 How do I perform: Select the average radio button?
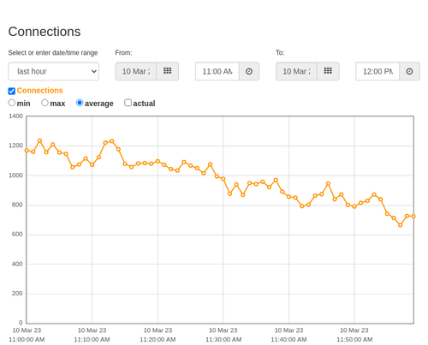pyautogui.click(x=80, y=103)
